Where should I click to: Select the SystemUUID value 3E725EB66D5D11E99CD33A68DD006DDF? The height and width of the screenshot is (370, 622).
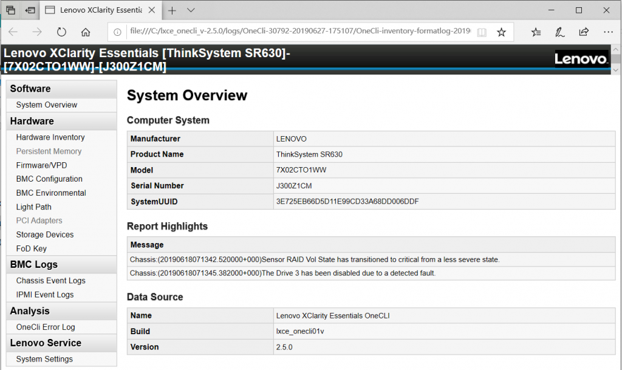pos(347,202)
